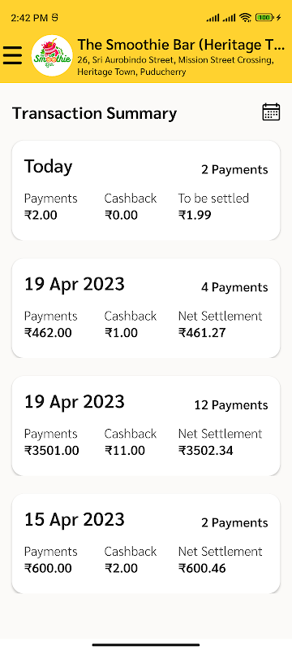
Task: Open the Today transaction card
Action: coord(146,190)
